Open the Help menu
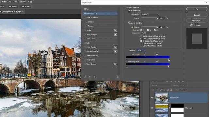 [x=30, y=2]
